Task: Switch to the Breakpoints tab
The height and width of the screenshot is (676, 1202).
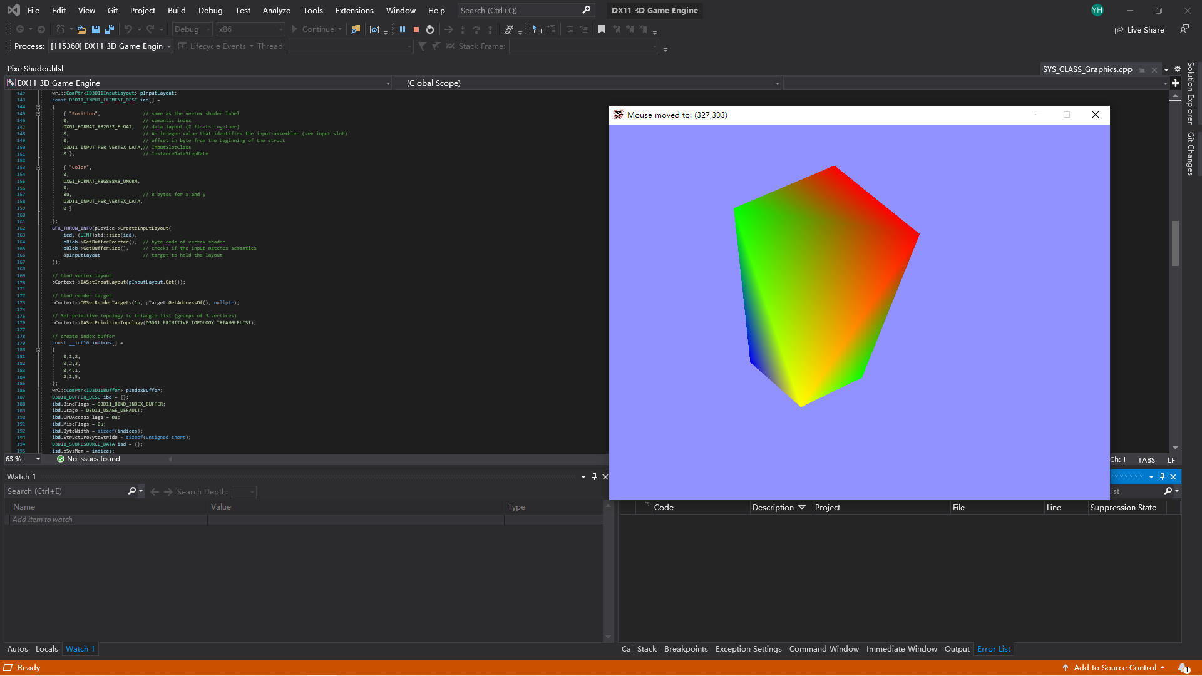Action: click(686, 649)
